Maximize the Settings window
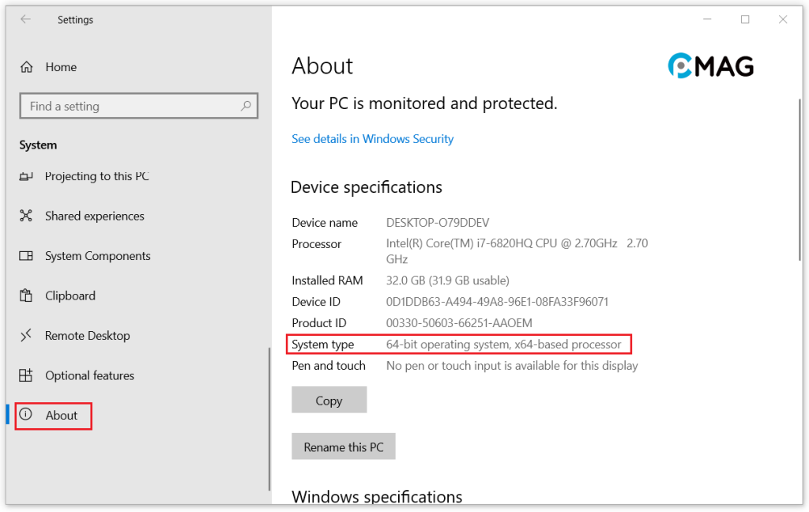The width and height of the screenshot is (809, 512). (x=745, y=20)
